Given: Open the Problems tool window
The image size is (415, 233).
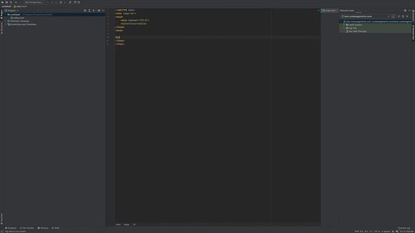Looking at the screenshot, I should point(10,228).
